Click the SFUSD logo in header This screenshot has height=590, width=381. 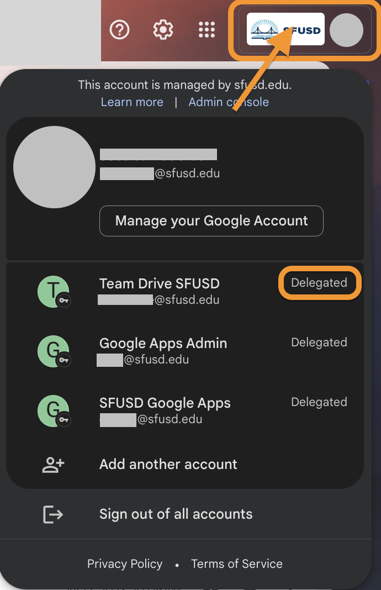pyautogui.click(x=285, y=29)
